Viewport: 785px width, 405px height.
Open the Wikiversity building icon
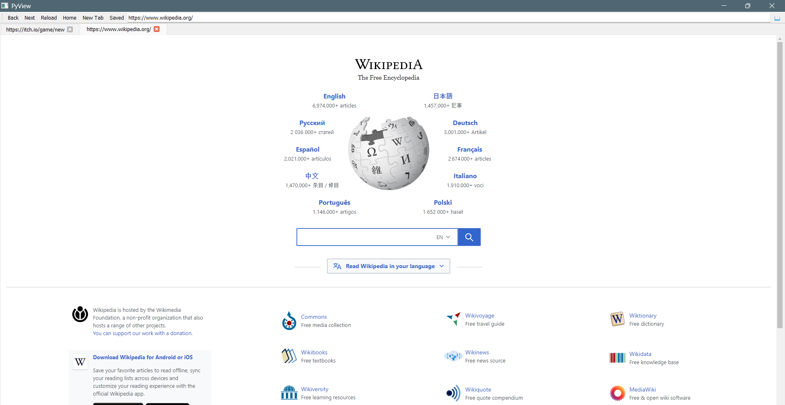tap(289, 392)
